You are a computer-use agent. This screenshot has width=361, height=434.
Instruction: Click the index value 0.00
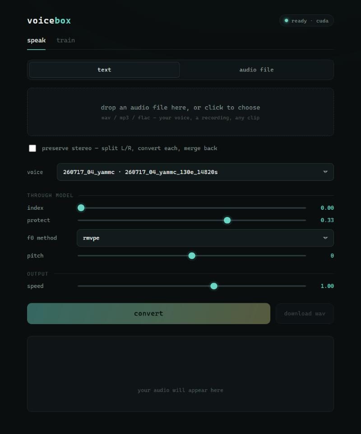327,208
